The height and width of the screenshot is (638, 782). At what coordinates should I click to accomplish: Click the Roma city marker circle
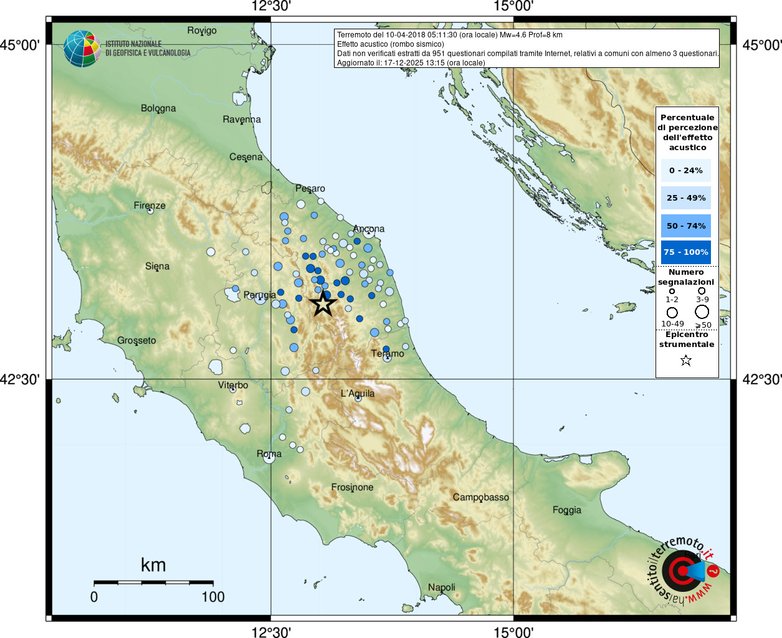[269, 457]
